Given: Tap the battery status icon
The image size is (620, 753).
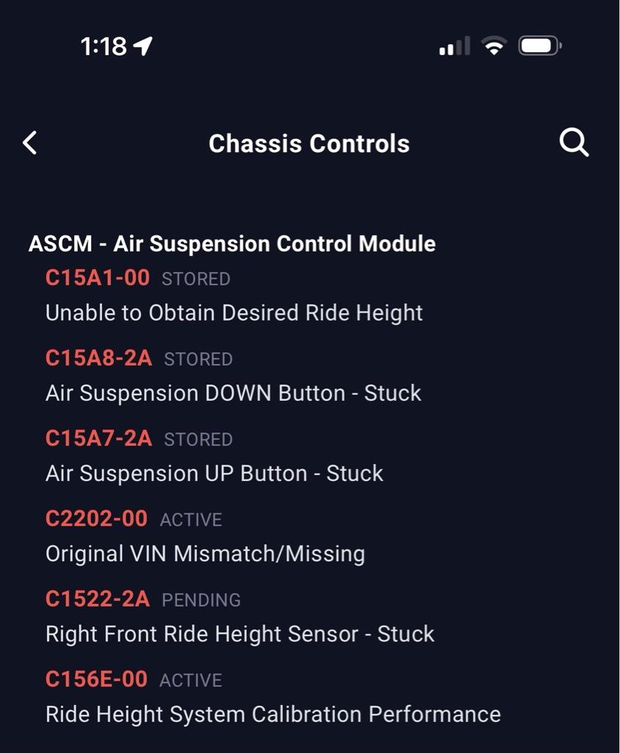Looking at the screenshot, I should [x=539, y=47].
